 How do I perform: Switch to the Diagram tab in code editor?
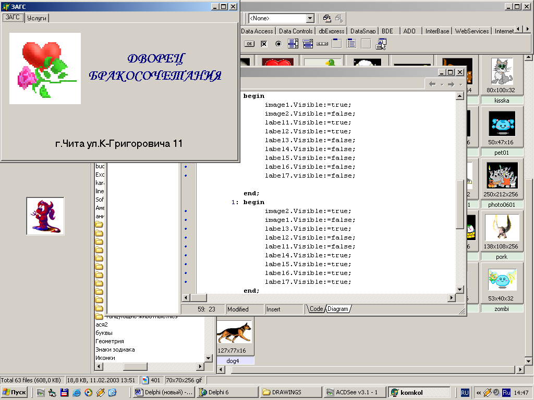coord(338,309)
